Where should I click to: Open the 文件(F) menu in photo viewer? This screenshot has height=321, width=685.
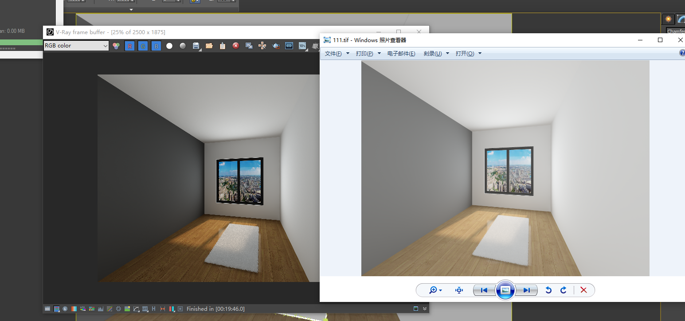[337, 54]
